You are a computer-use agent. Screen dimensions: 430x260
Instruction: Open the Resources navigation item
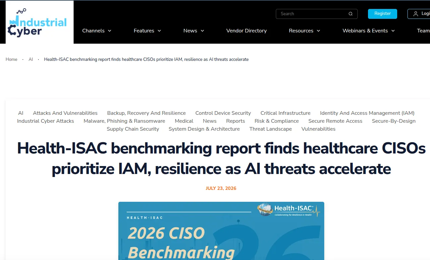tap(301, 31)
